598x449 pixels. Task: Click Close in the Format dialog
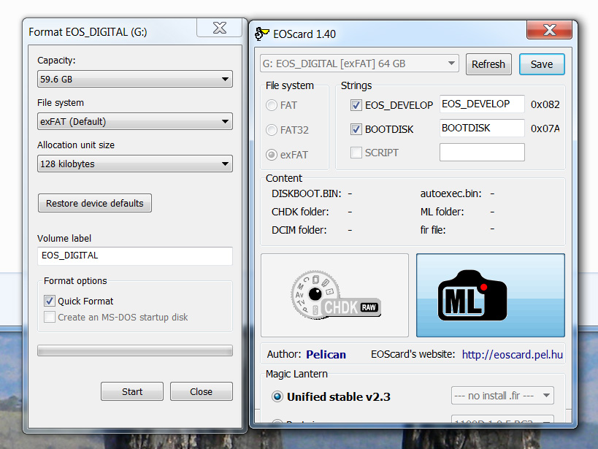[x=201, y=391]
